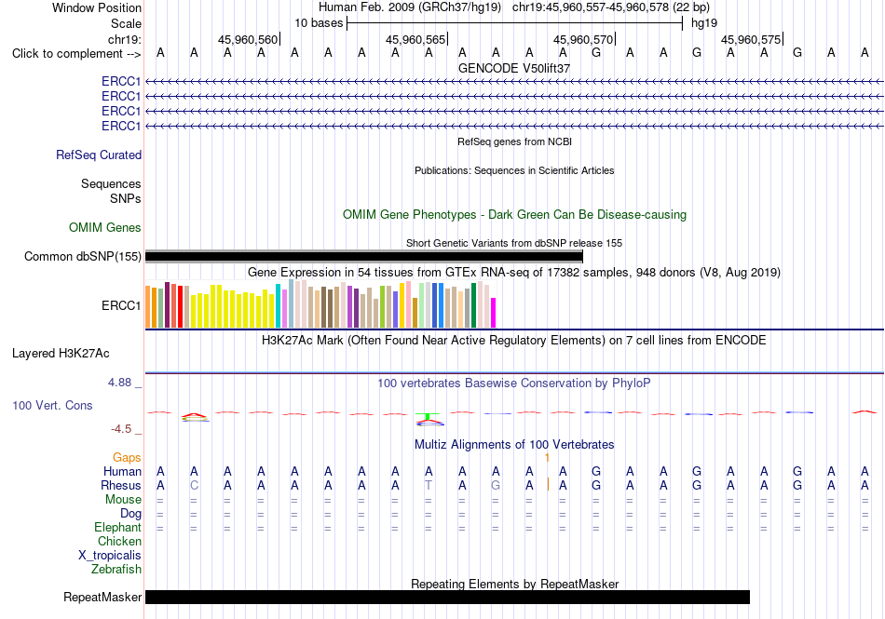
Task: Open the OMIM Genes track label
Action: [105, 228]
